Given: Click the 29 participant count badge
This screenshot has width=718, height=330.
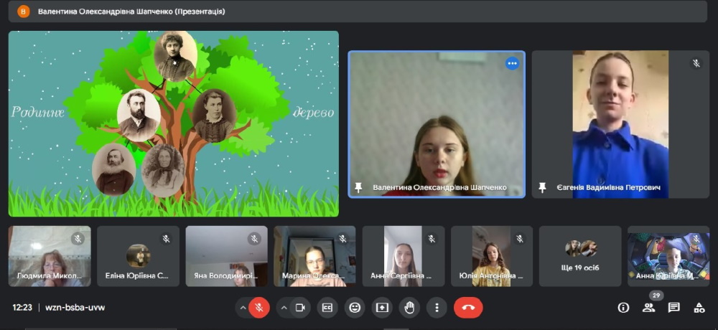Looking at the screenshot, I should (x=656, y=296).
